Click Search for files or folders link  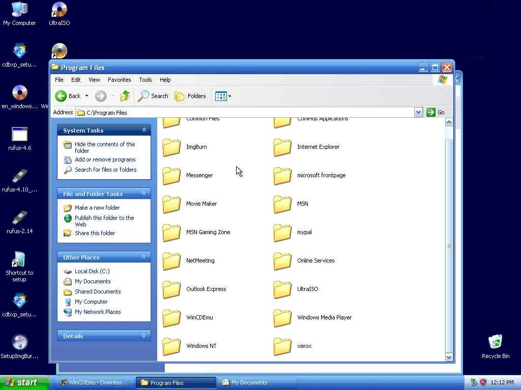click(x=106, y=170)
